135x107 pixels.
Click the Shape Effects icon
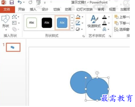(78, 29)
